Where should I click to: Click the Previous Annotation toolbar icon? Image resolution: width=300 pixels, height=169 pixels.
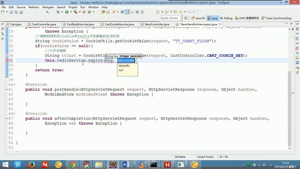point(166,12)
